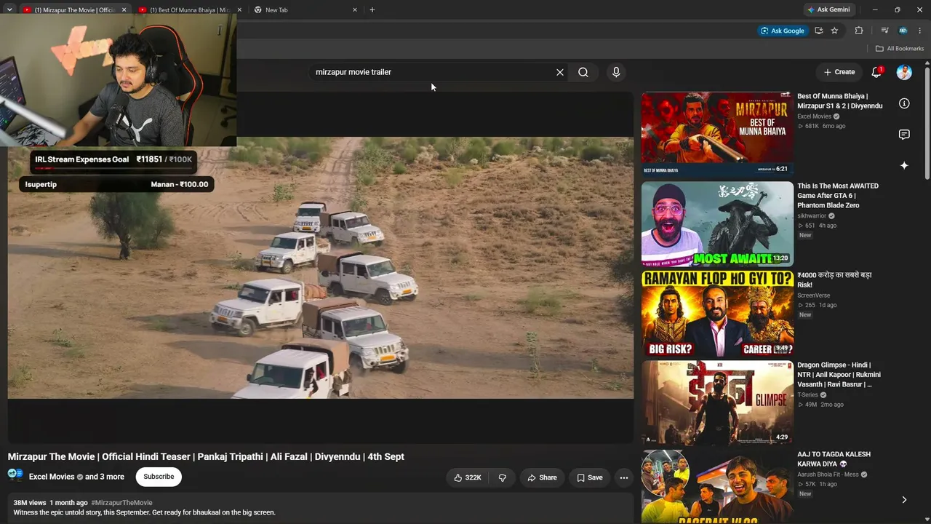Open 'This Is The Most AWAITED Game' title
931x524 pixels.
(x=838, y=196)
